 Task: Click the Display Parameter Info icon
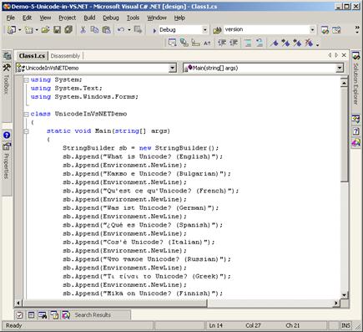pos(184,43)
